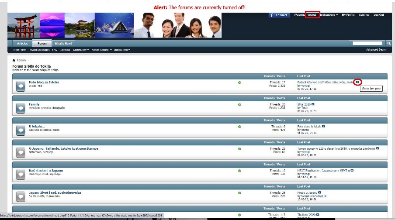Open Japan: Život i rad, svakodnevnica forum
The image size is (395, 220).
click(x=55, y=192)
